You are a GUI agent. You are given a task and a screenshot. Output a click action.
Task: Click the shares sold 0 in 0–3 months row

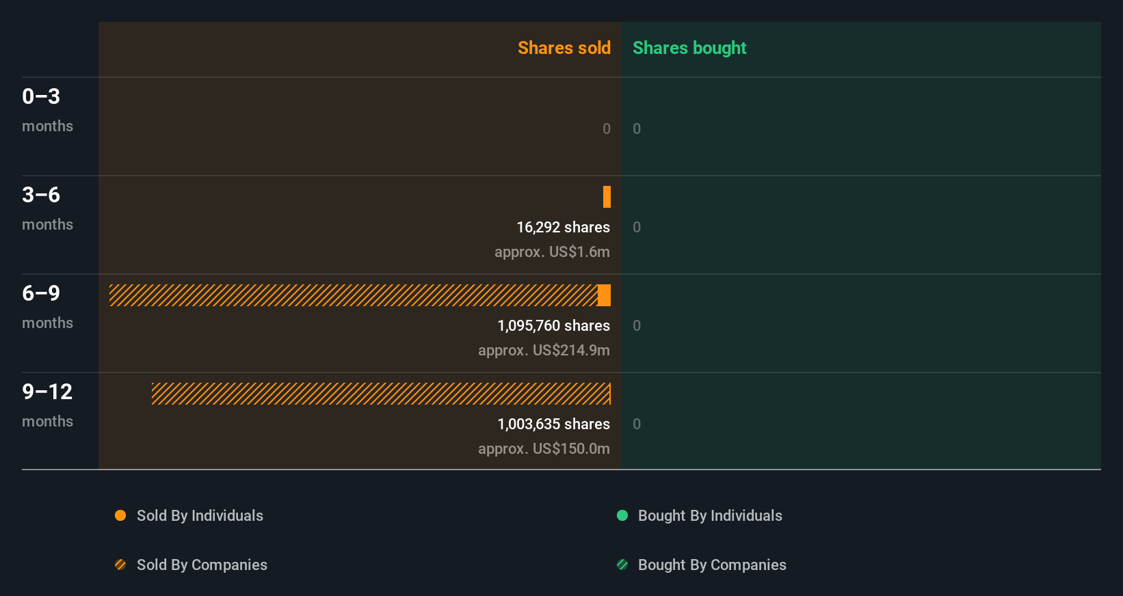click(x=607, y=128)
